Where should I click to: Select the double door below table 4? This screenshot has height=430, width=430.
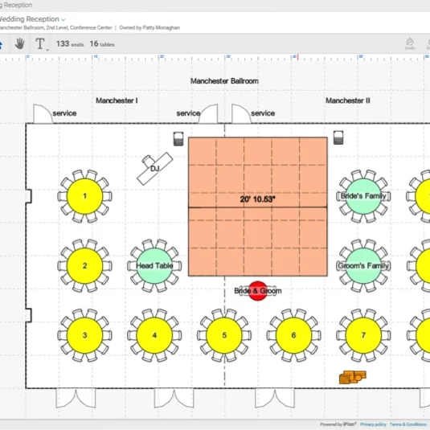tap(174, 398)
